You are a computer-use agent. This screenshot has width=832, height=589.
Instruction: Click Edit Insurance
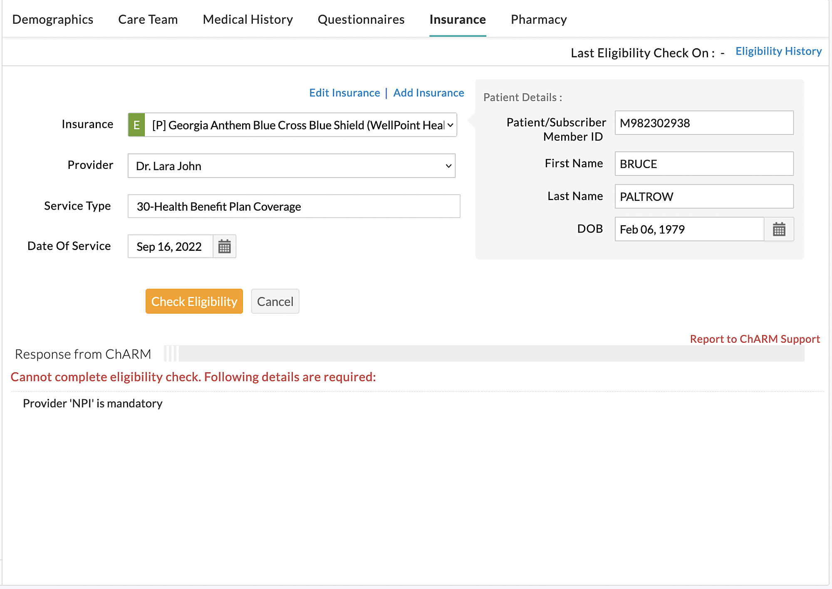344,93
